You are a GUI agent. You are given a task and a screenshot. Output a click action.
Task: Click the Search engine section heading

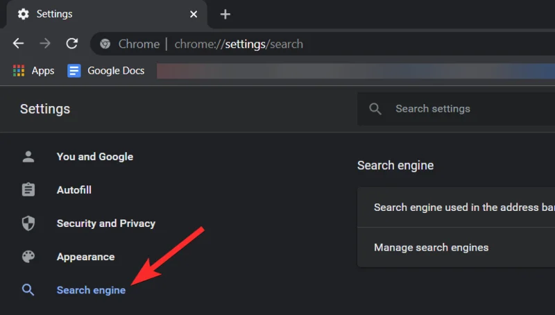point(395,165)
